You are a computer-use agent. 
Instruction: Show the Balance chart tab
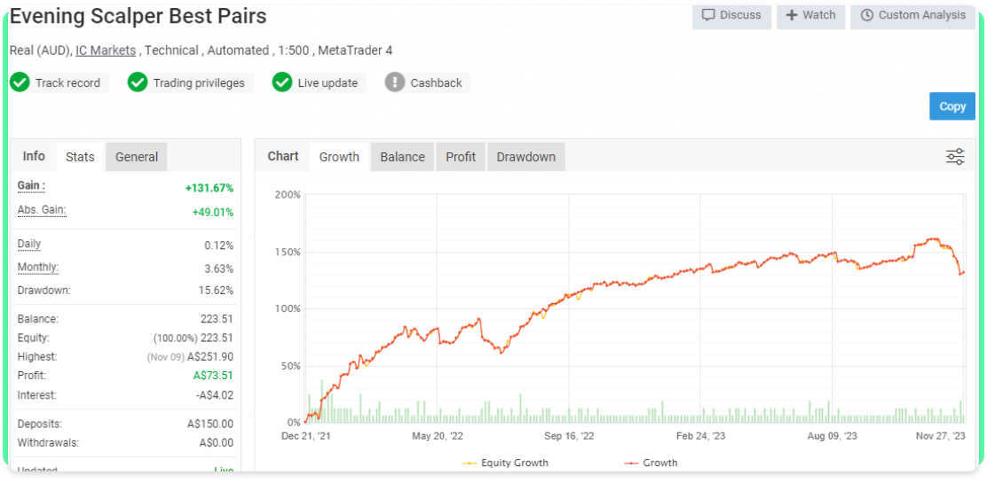(402, 157)
